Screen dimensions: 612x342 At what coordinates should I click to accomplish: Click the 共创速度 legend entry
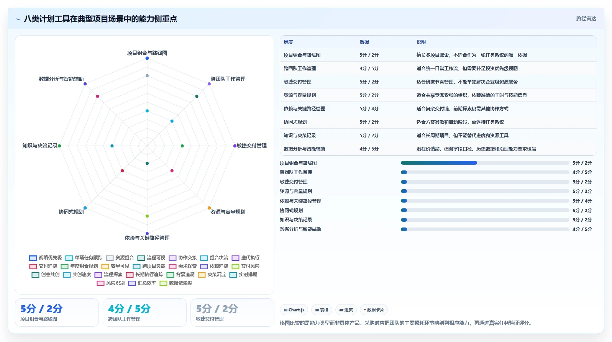tap(77, 275)
